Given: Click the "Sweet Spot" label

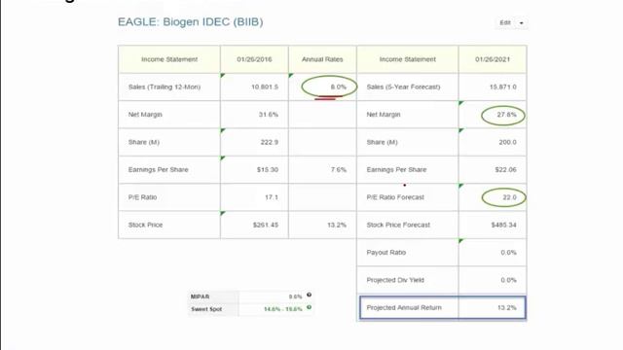Looking at the screenshot, I should pyautogui.click(x=206, y=309).
